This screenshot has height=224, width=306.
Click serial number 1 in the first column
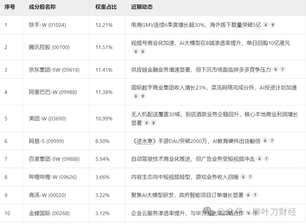(6, 25)
